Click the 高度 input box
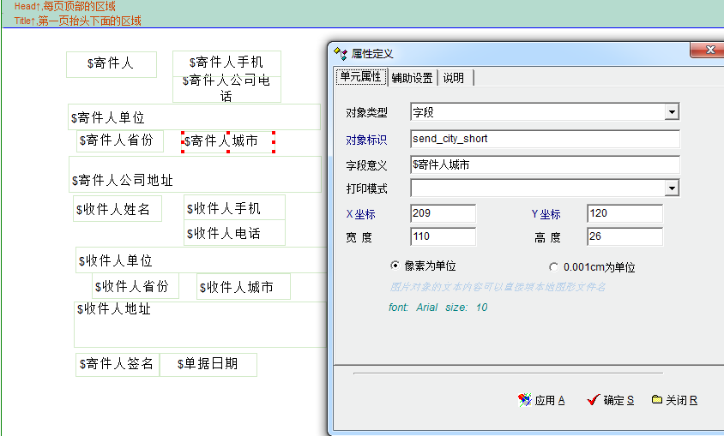724x436 pixels. [x=624, y=236]
